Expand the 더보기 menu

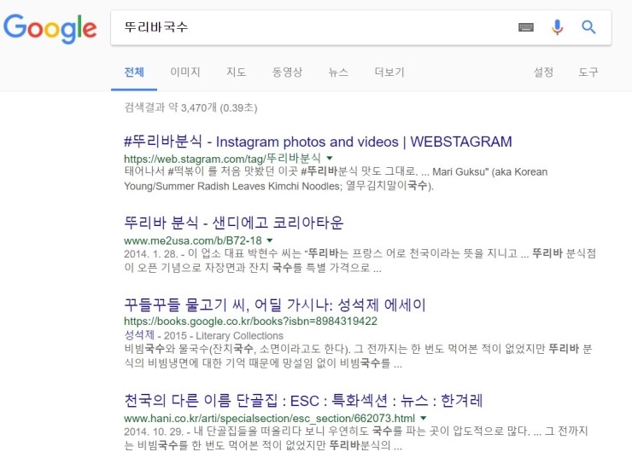point(389,72)
